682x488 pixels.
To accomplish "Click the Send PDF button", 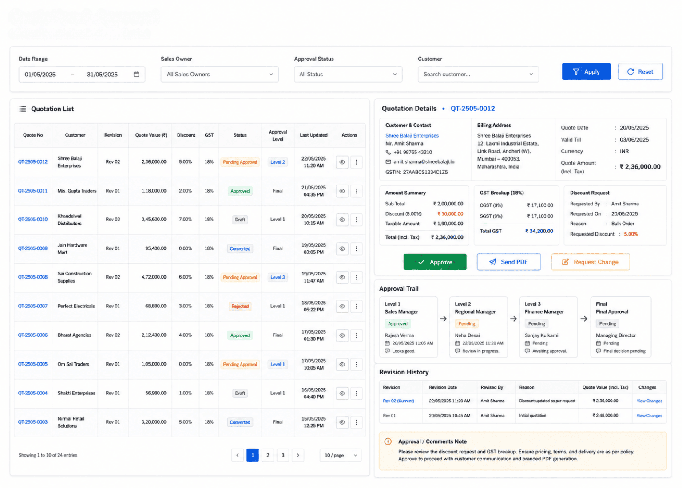I will tap(509, 262).
